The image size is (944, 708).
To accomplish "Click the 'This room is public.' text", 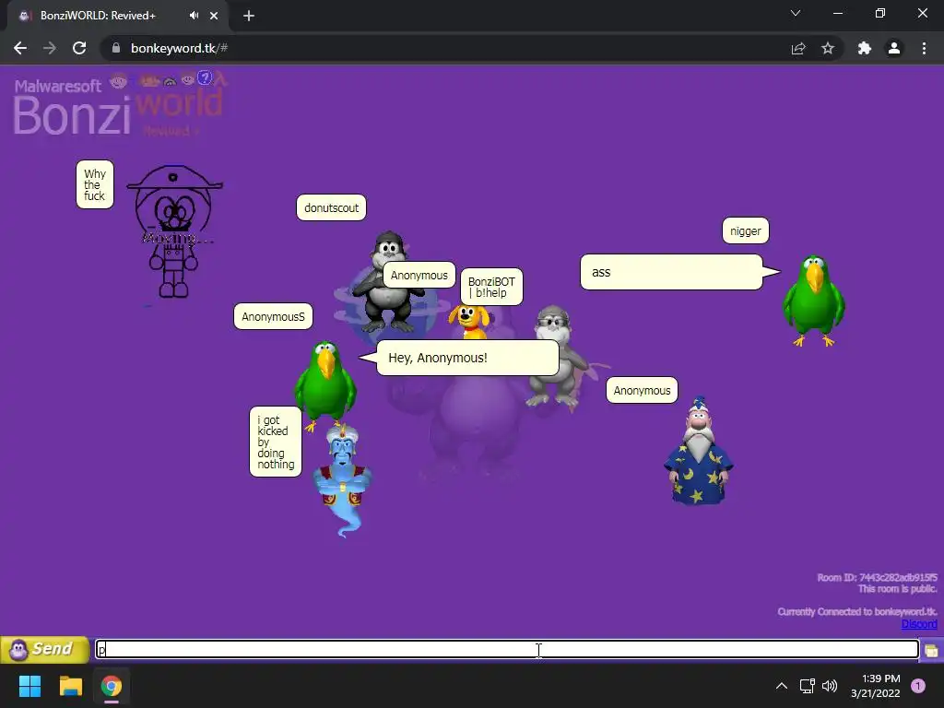I will 898,589.
